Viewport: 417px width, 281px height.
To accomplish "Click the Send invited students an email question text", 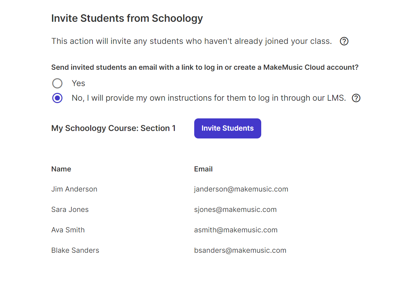I will coord(205,67).
